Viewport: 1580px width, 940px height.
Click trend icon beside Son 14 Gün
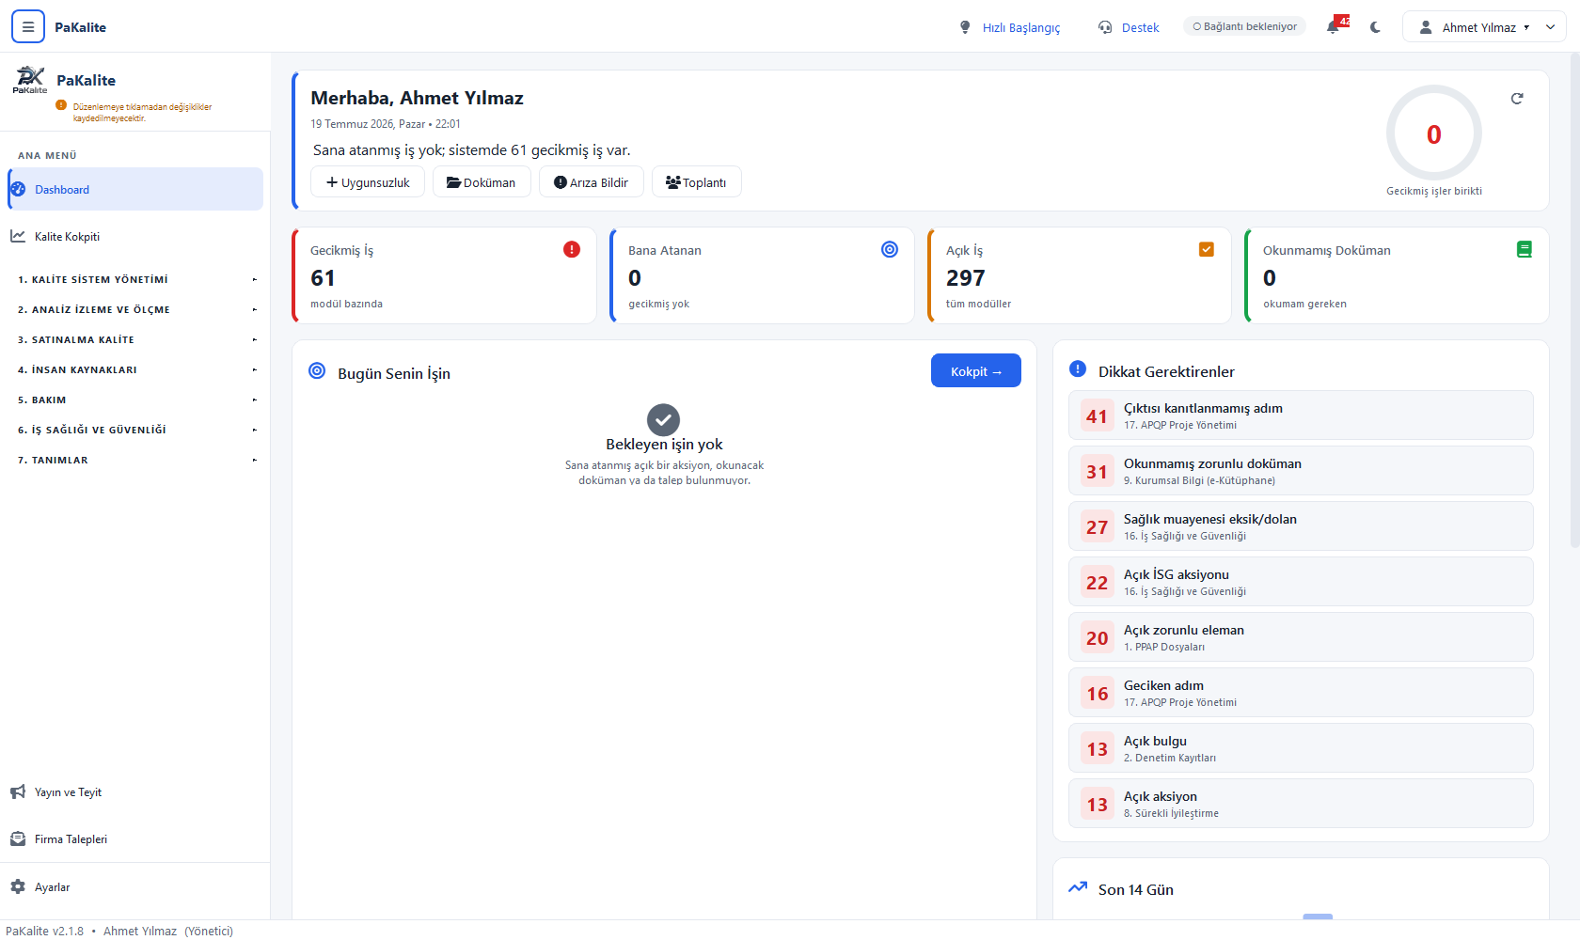[x=1078, y=887]
